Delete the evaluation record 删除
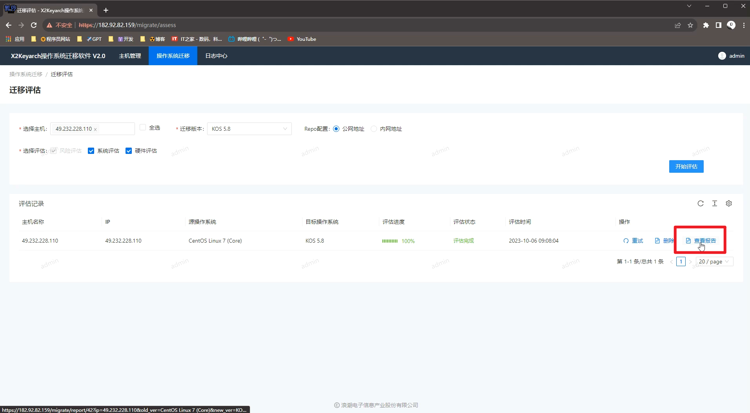Image resolution: width=750 pixels, height=413 pixels. [x=664, y=241]
